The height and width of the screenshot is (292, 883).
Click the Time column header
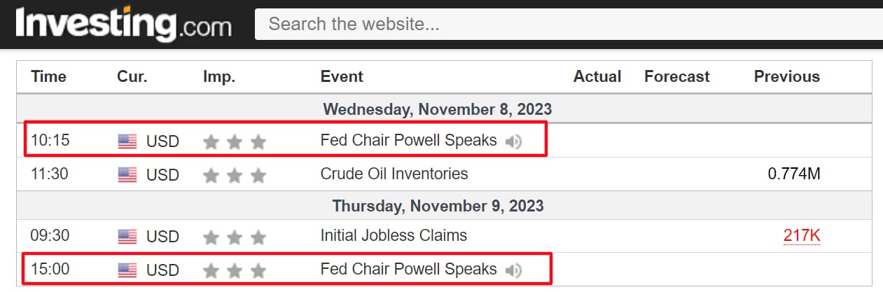click(x=48, y=77)
